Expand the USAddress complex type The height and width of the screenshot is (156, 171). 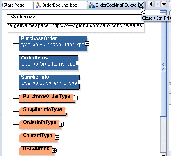tap(54, 150)
